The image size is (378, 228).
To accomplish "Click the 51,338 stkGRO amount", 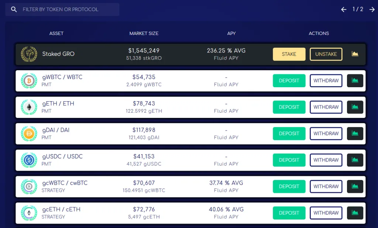I will (x=144, y=58).
